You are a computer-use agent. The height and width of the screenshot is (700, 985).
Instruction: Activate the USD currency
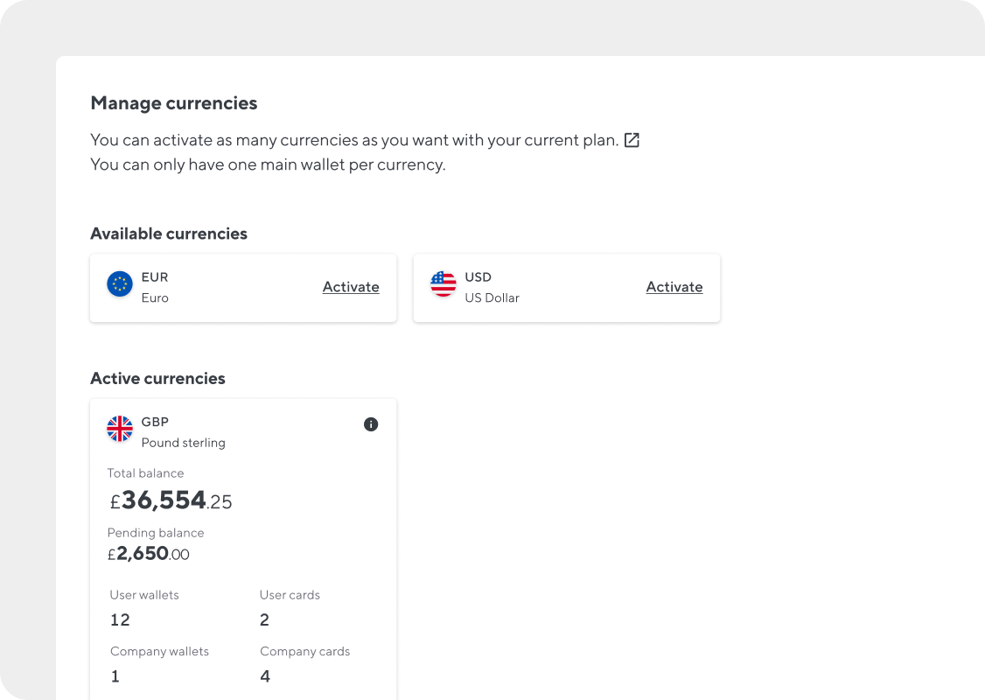[674, 287]
